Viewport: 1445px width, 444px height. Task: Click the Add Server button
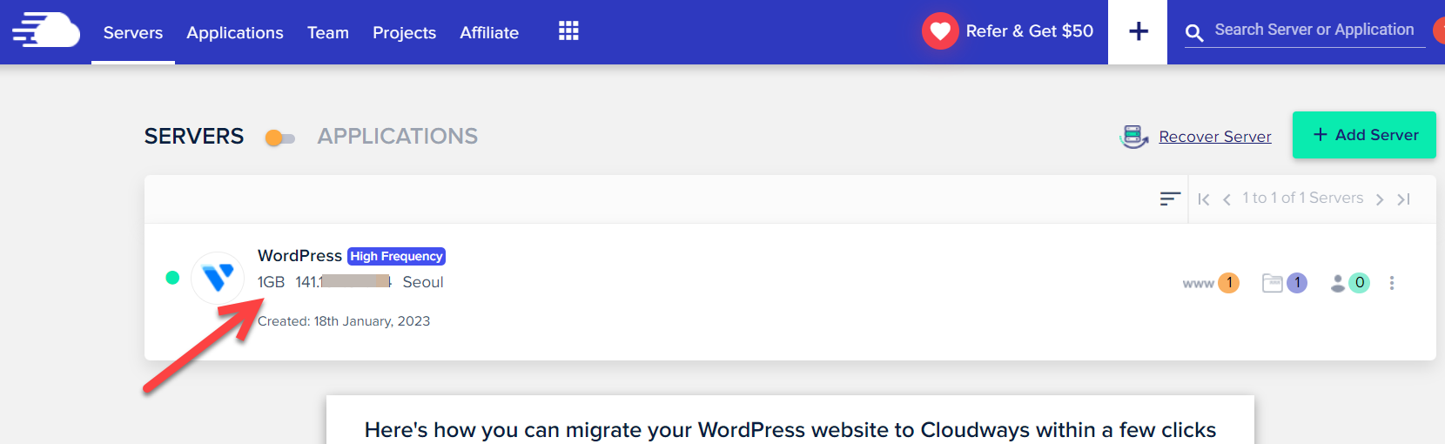pos(1364,135)
